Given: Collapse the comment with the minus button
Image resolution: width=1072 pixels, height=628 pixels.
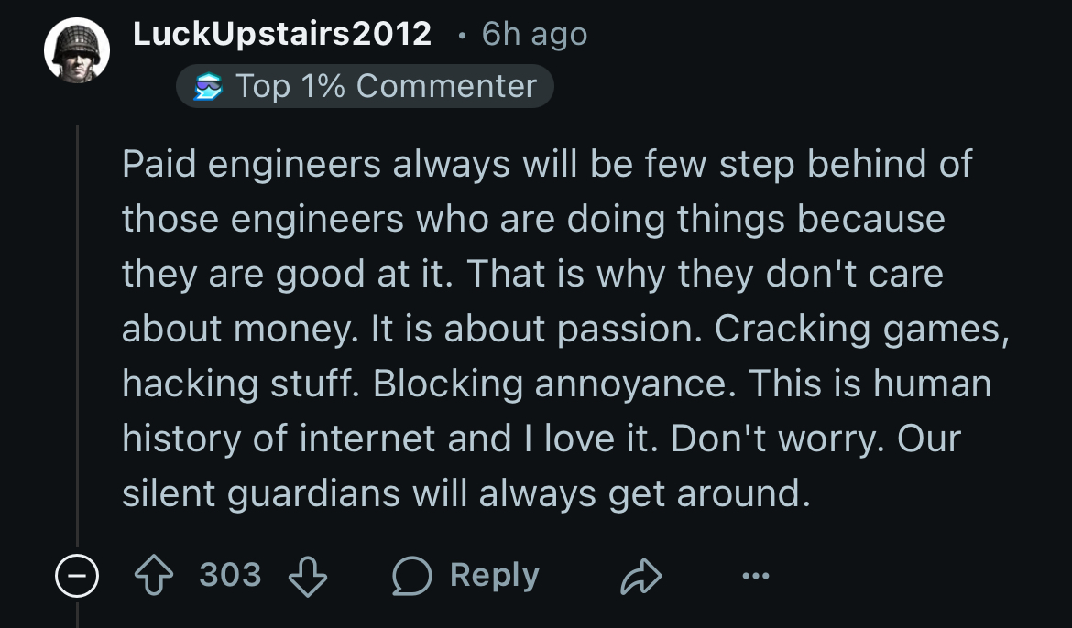Looking at the screenshot, I should click(x=75, y=576).
